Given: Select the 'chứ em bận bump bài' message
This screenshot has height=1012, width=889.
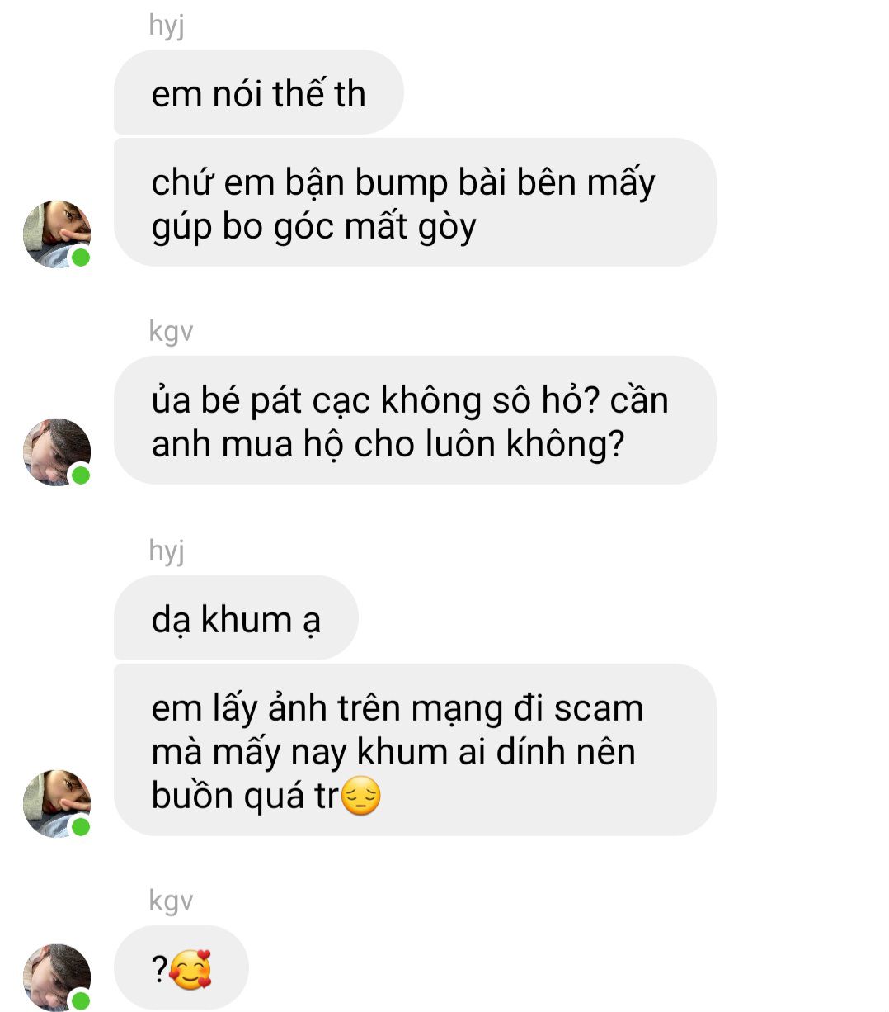Looking at the screenshot, I should coord(415,202).
